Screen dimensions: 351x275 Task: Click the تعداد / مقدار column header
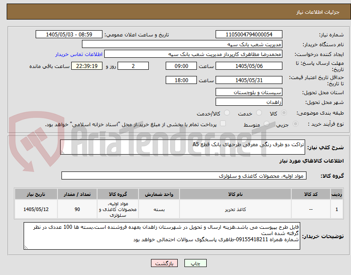[x=77, y=194]
